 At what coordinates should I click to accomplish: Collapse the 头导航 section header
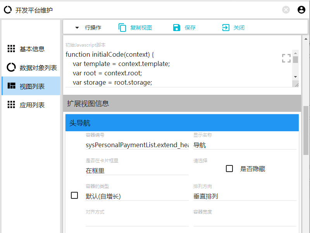[x=182, y=123]
